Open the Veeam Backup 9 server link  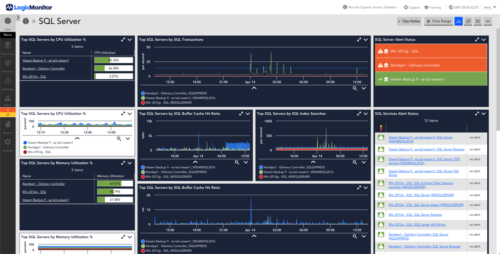(x=45, y=60)
